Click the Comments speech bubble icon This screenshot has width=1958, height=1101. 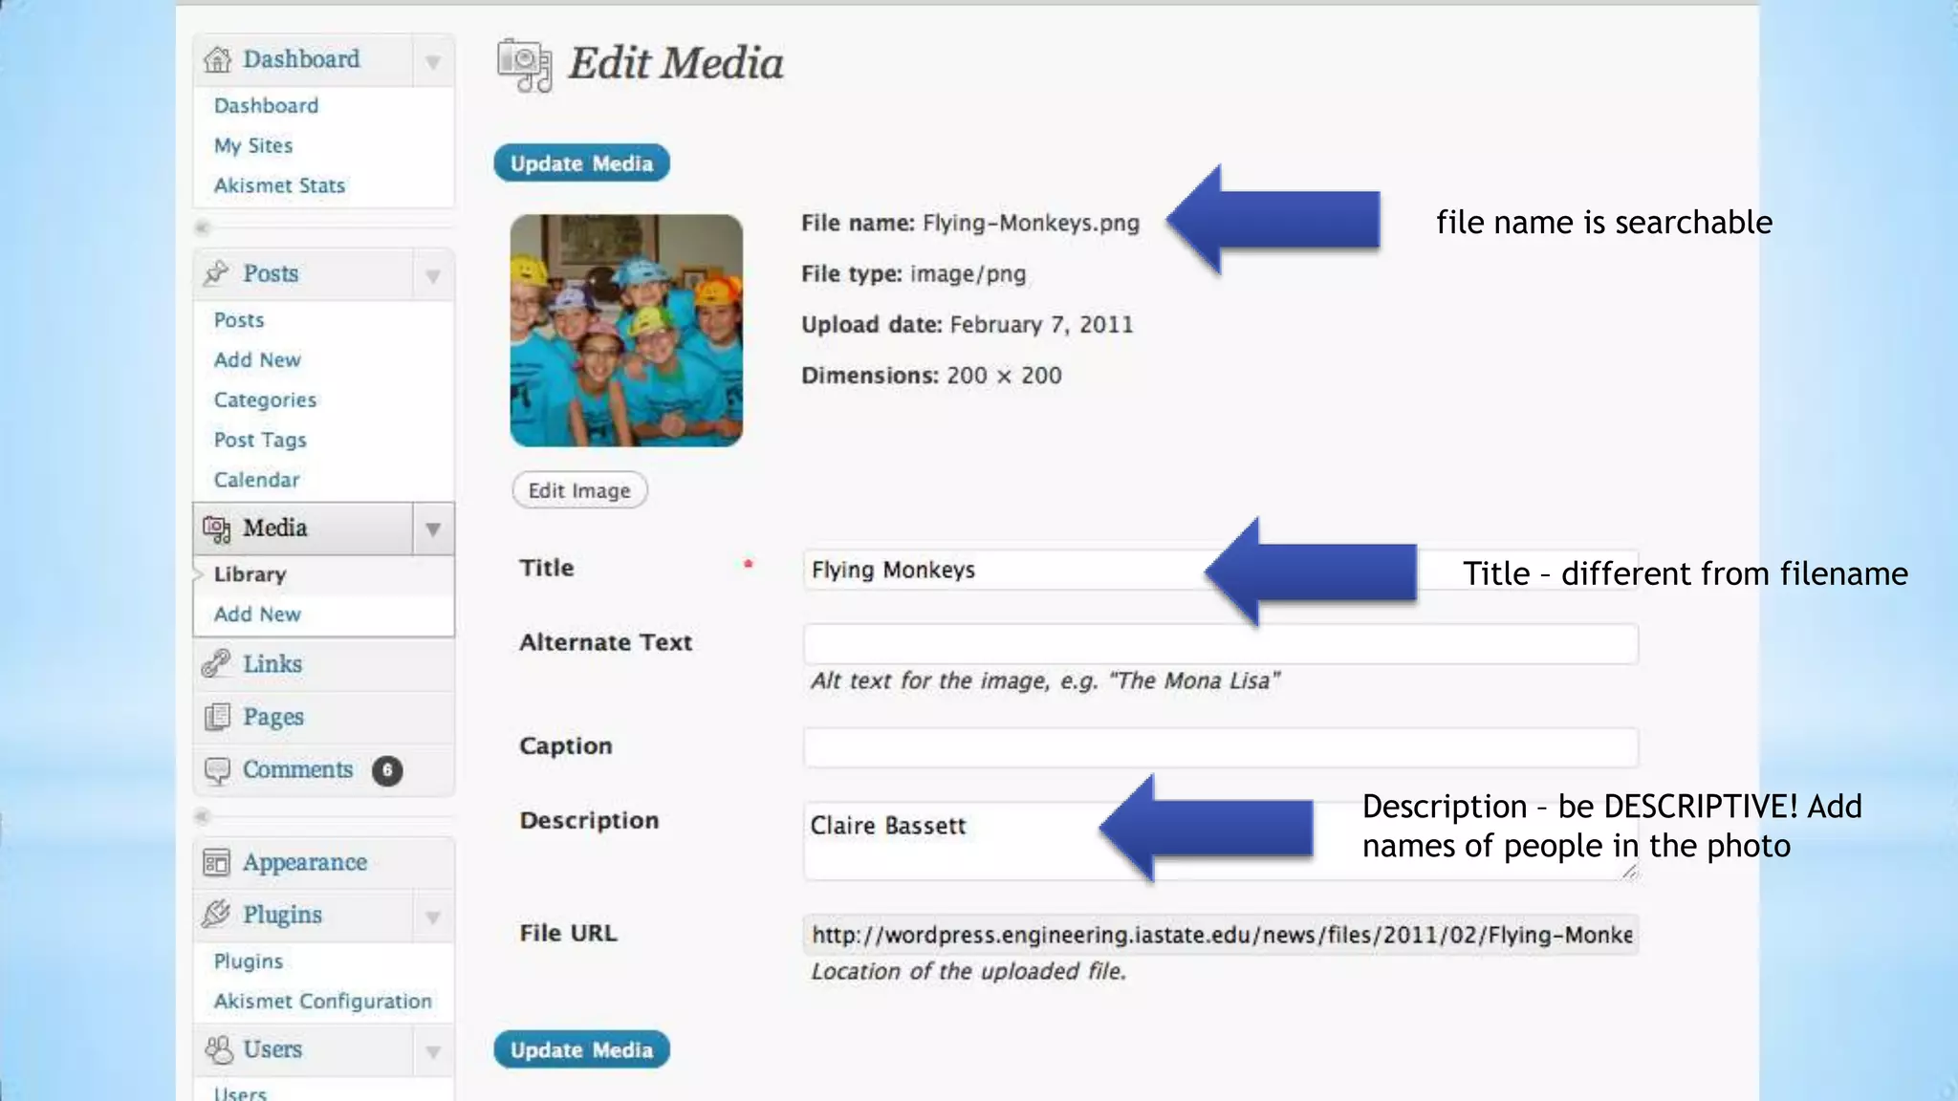[217, 770]
